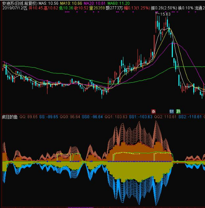Click the amplitude value 振0.26(2.50%)
The image size is (205, 208).
164,8
